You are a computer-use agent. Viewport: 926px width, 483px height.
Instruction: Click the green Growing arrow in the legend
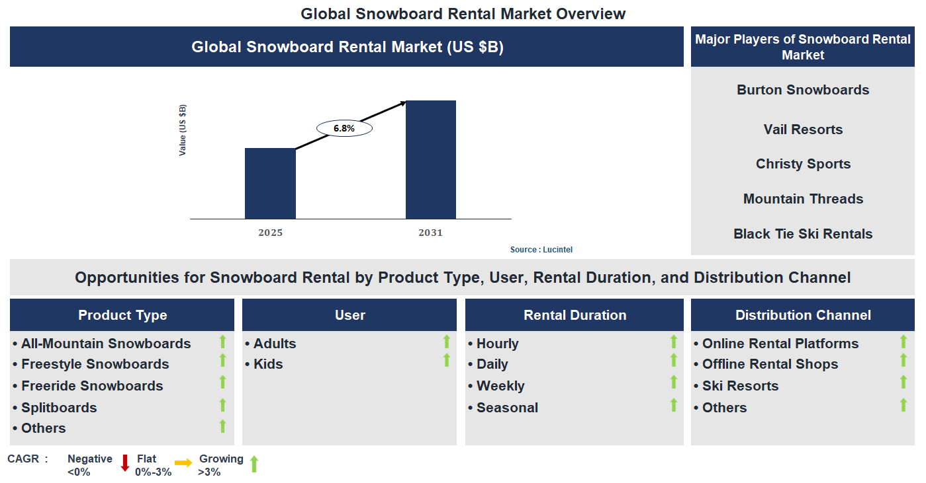[254, 463]
